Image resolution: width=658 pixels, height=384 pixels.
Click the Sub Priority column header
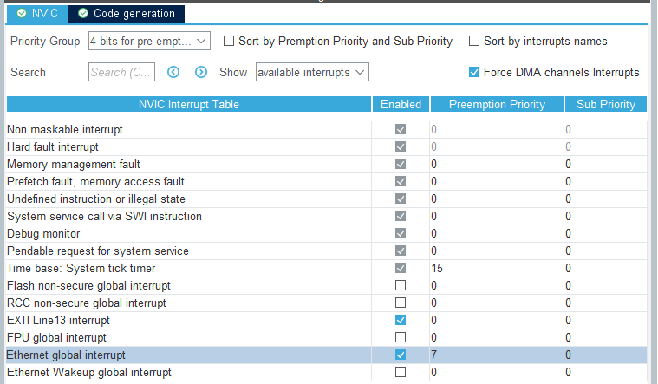tap(606, 104)
